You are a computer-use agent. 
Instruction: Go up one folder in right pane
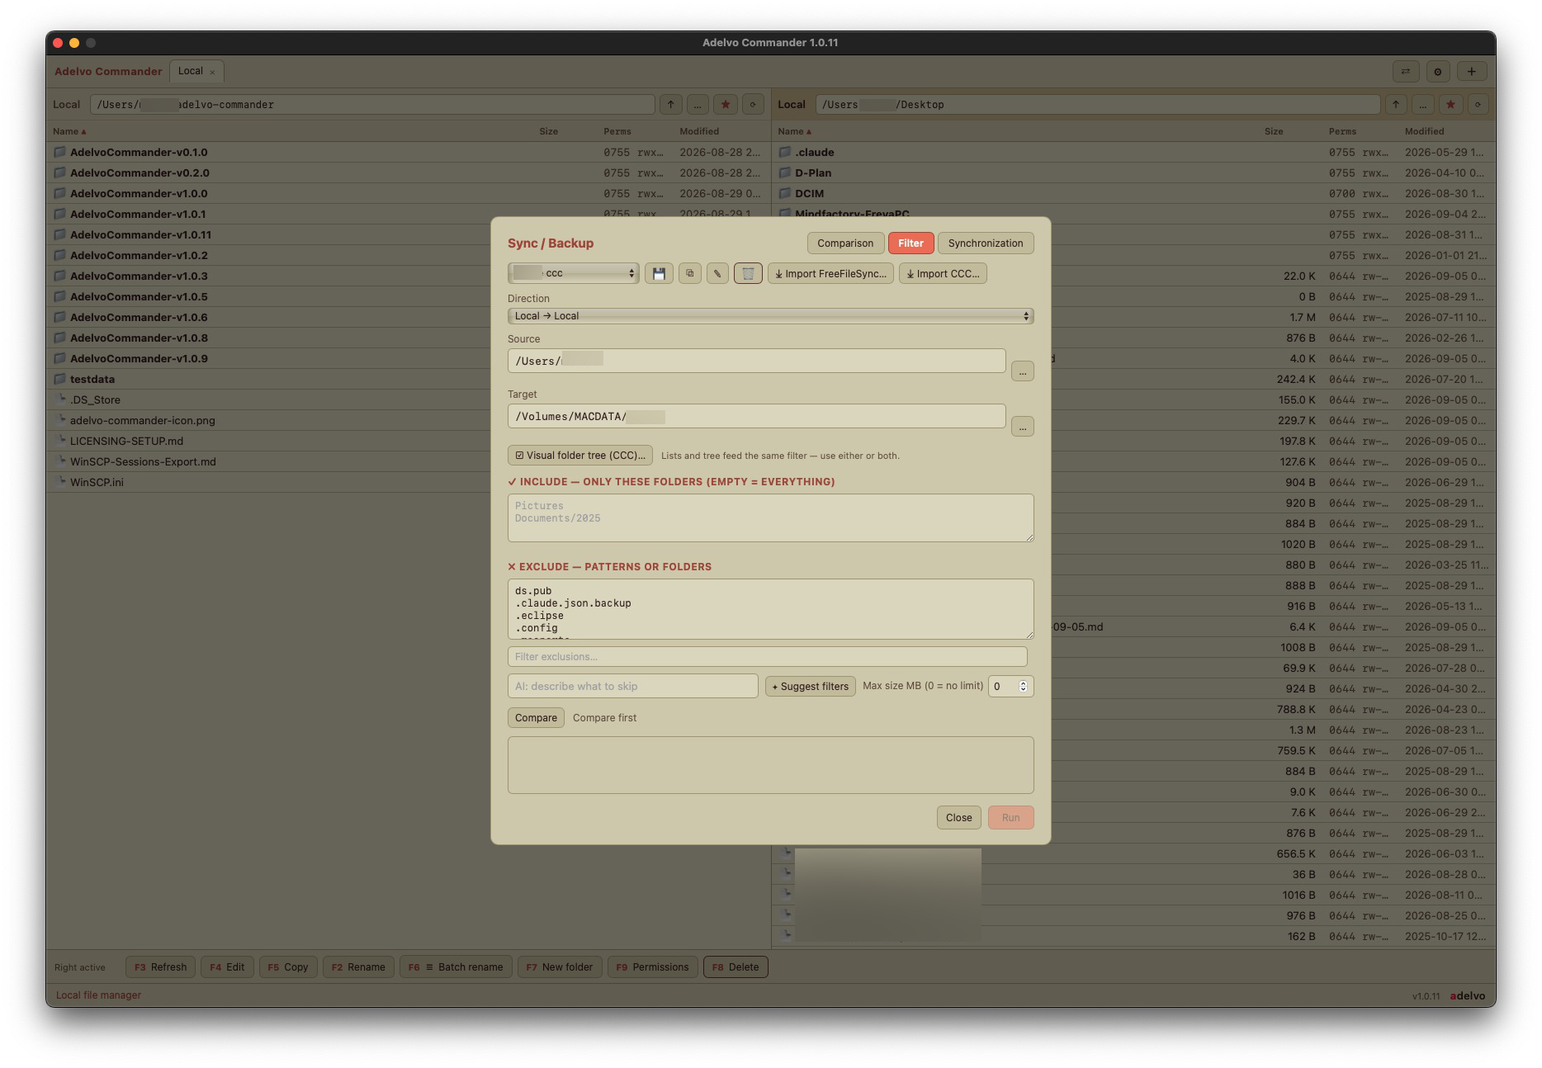click(1396, 104)
